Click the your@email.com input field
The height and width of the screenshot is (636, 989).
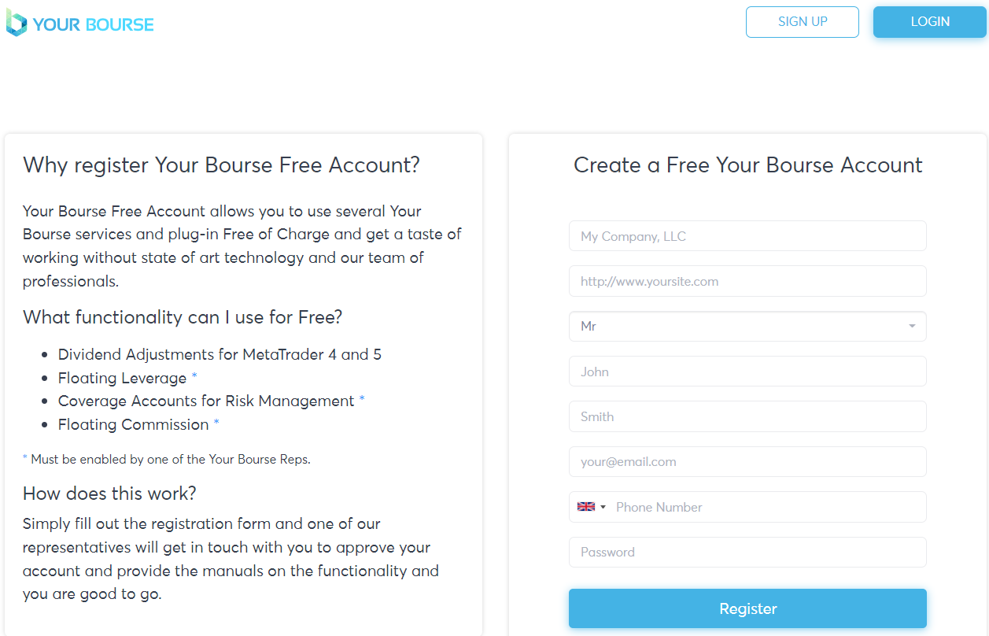point(747,461)
